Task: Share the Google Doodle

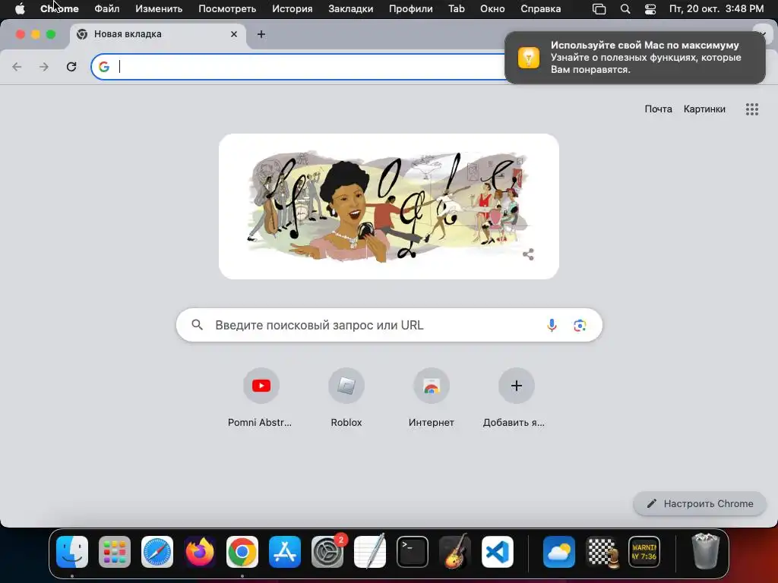Action: point(528,254)
